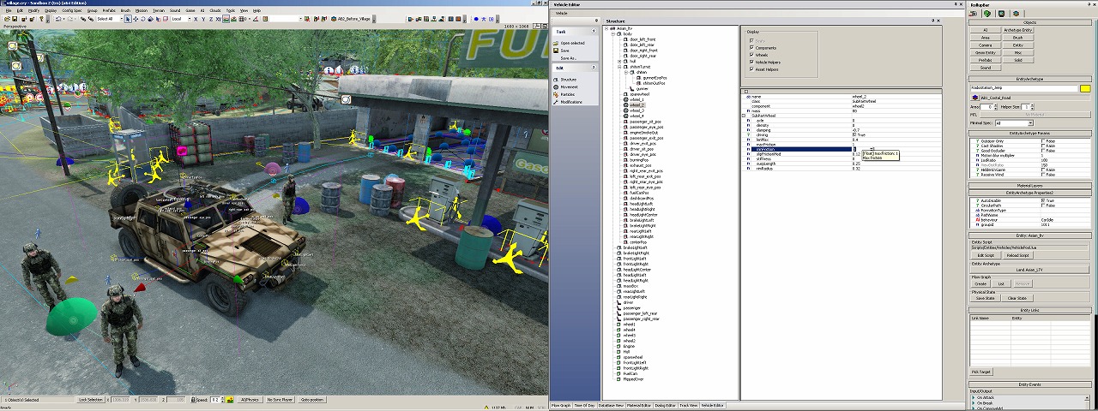Image resolution: width=1098 pixels, height=411 pixels.
Task: Click the yellow color swatch in EntityArchetype
Action: click(1084, 88)
